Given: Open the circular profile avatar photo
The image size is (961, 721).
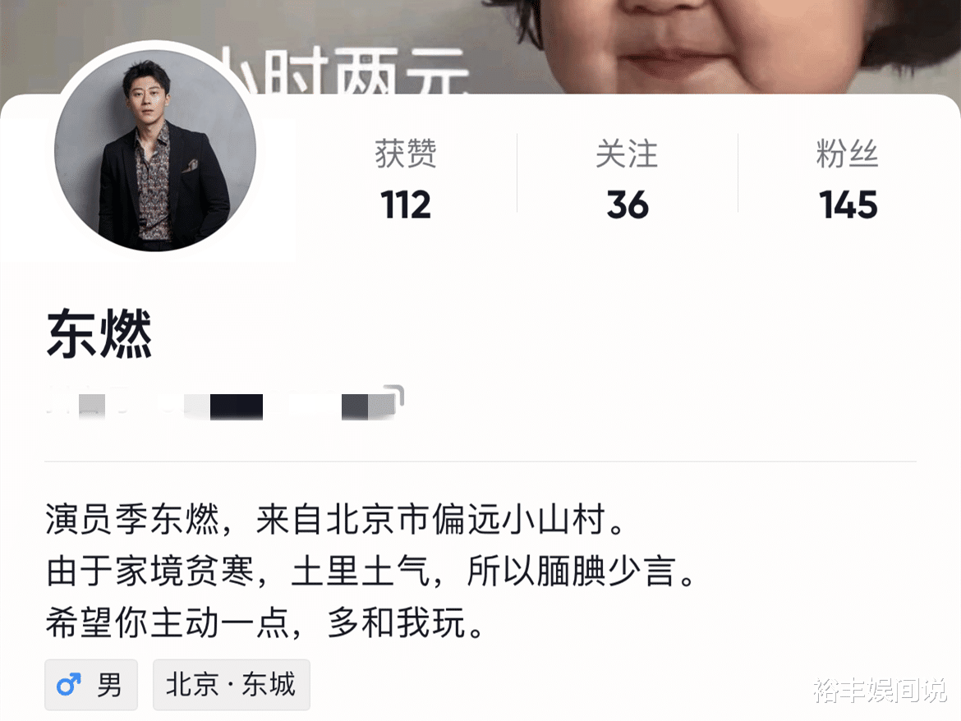Looking at the screenshot, I should [155, 151].
